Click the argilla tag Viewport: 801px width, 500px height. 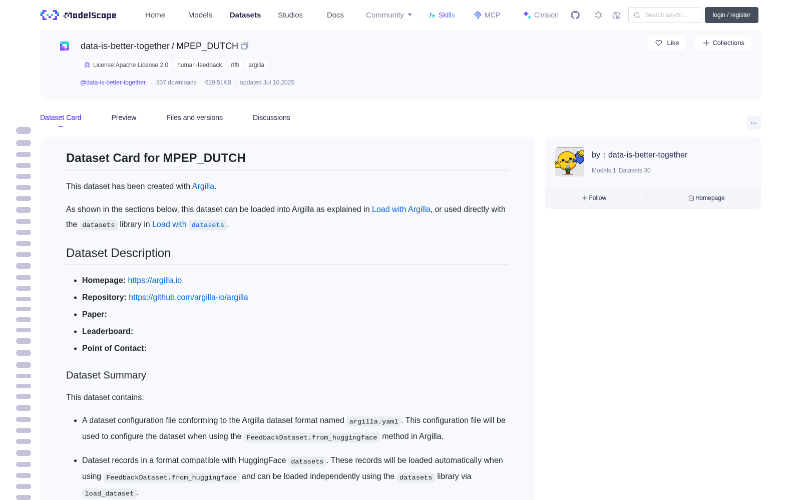[256, 65]
